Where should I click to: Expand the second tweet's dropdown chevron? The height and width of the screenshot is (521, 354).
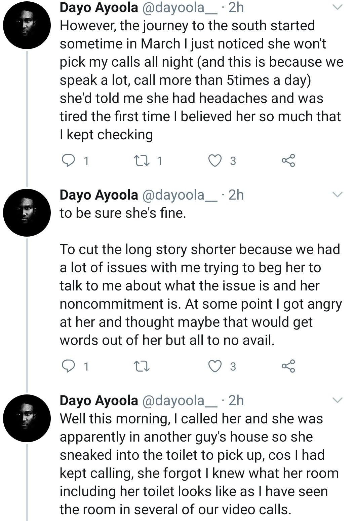pyautogui.click(x=337, y=195)
